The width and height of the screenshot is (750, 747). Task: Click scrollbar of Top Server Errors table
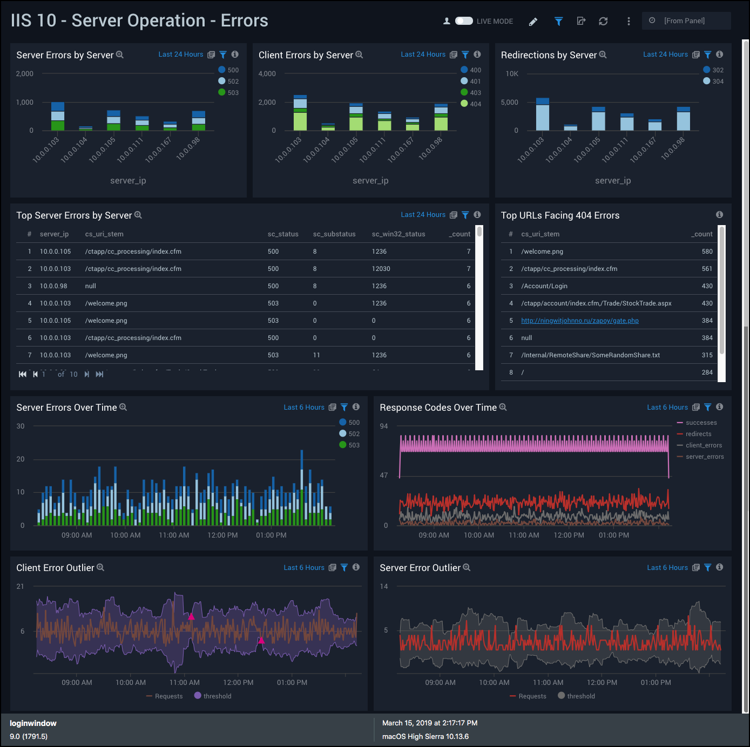click(x=479, y=232)
